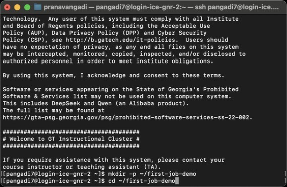Open the gta-psg.georgia.gov prohibited software URL

click(x=126, y=117)
